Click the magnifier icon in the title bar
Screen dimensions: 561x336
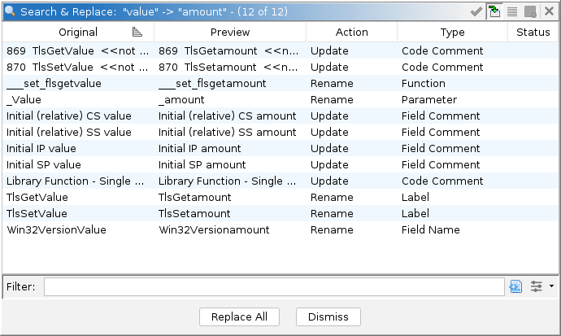coord(10,11)
